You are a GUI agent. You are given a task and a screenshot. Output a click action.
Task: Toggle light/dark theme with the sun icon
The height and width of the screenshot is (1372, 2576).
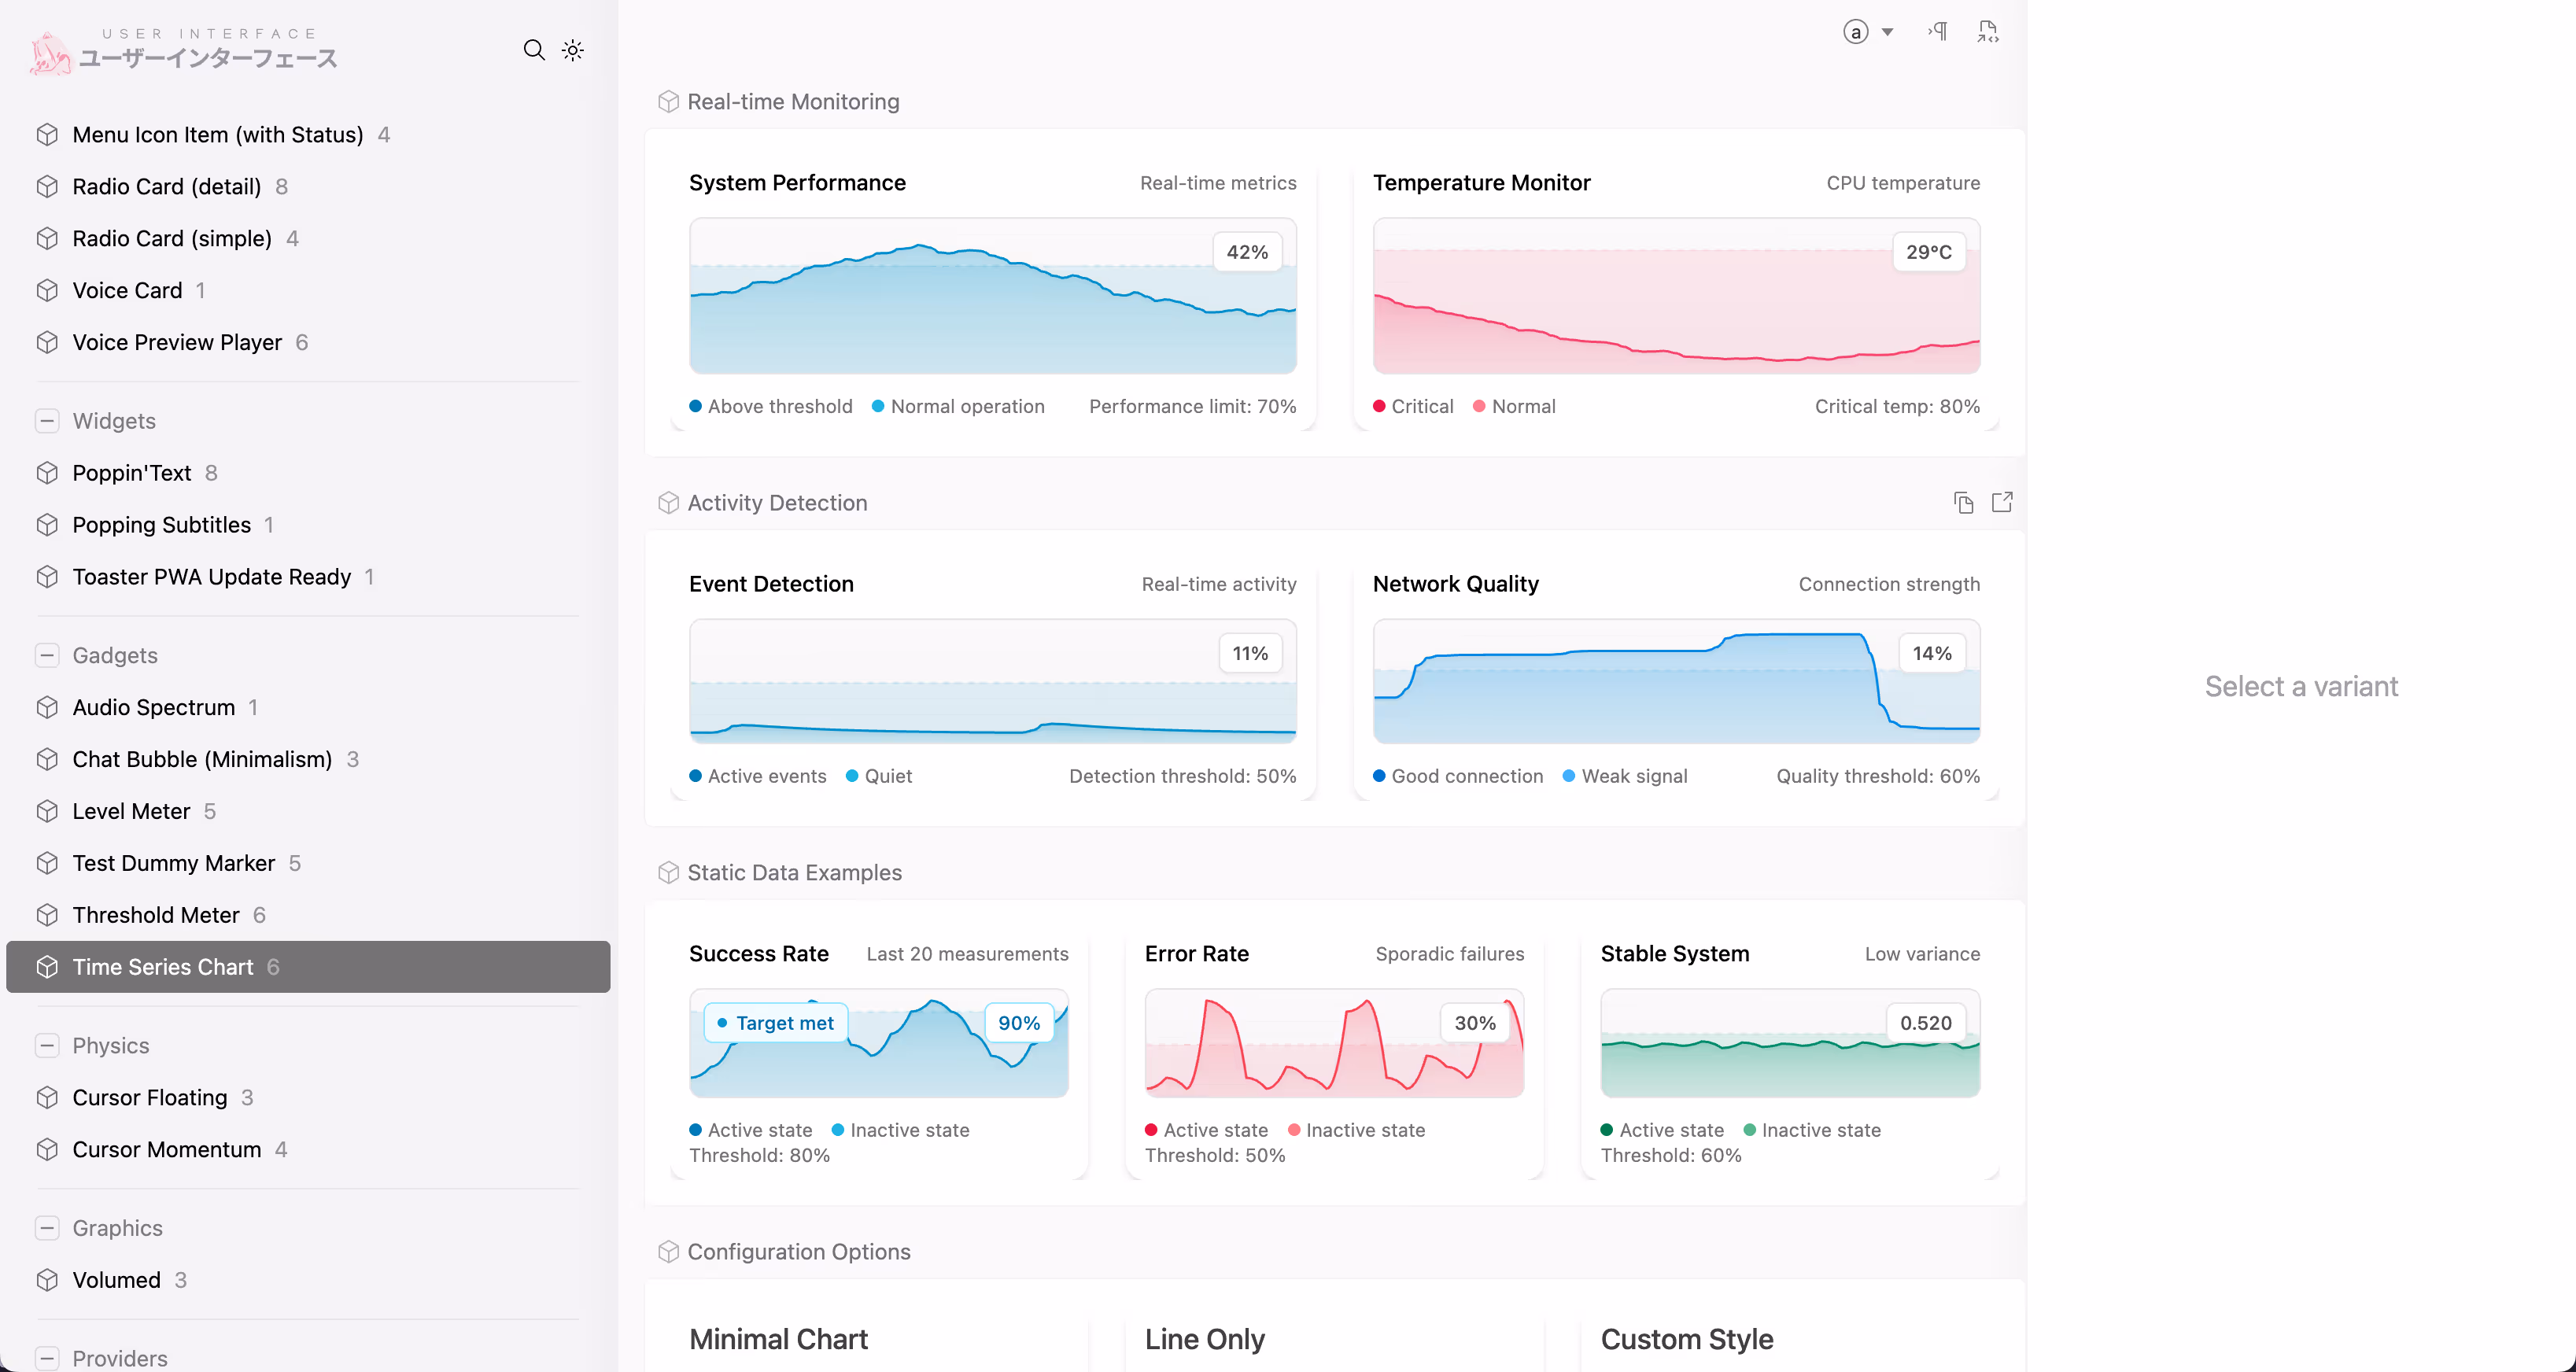pos(572,49)
